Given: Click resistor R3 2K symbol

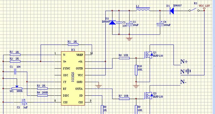Looking at the screenshot, I should [42, 89].
